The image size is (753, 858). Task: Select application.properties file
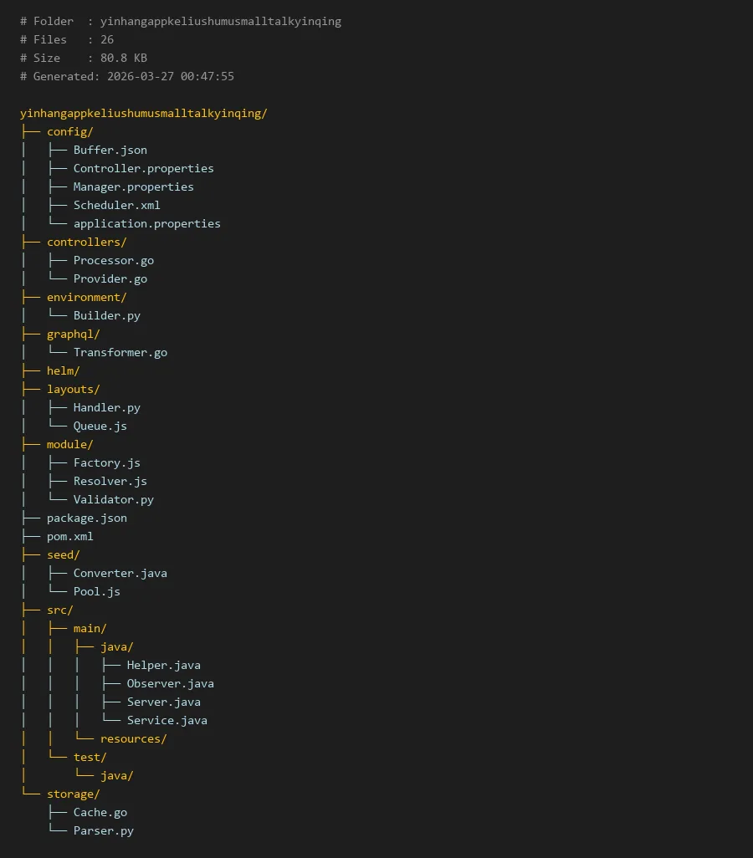coord(146,223)
